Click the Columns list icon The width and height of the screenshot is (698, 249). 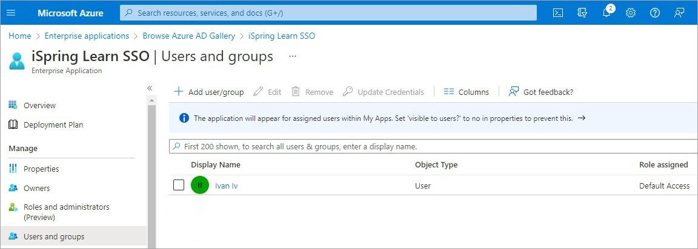449,92
